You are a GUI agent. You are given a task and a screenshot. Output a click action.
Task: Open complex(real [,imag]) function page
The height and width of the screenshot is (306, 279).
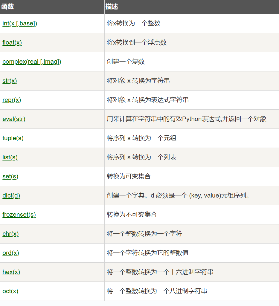pos(32,62)
